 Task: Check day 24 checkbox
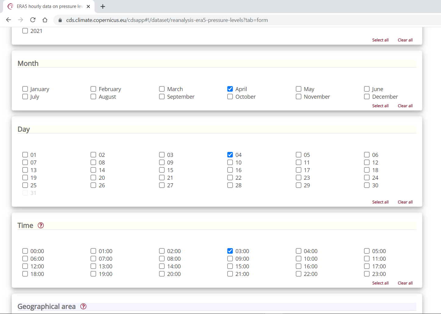[367, 178]
